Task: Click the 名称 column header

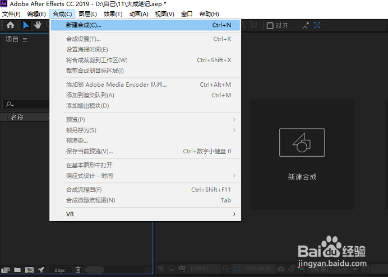Action: click(17, 117)
